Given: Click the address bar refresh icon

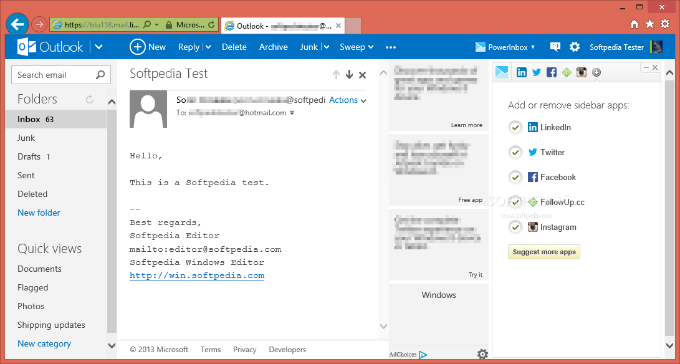Looking at the screenshot, I should [x=212, y=25].
